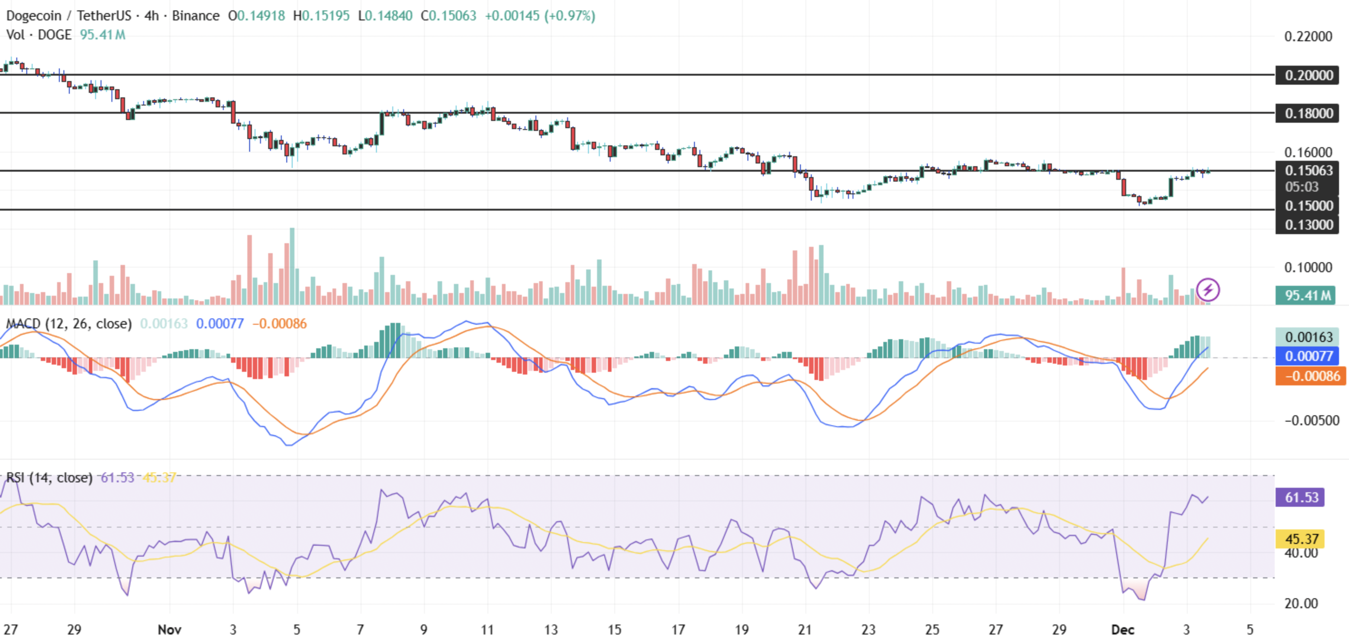Click the 0.20000 horizontal line price label
This screenshot has width=1349, height=644.
tap(1307, 75)
